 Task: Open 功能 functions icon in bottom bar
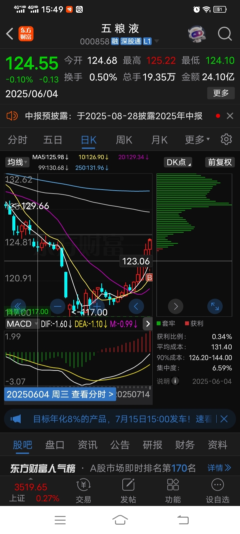[x=173, y=490]
